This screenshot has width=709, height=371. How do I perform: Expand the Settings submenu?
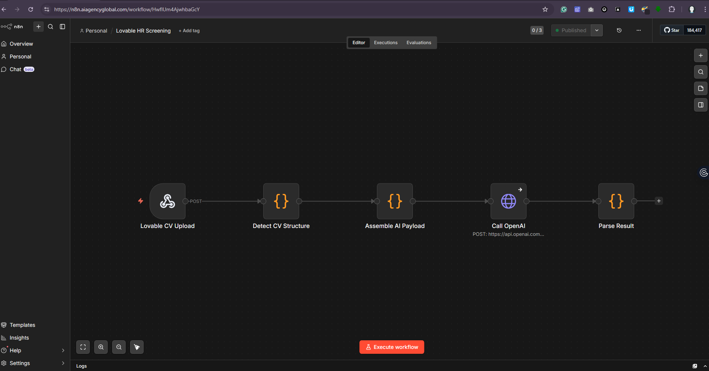pyautogui.click(x=63, y=363)
